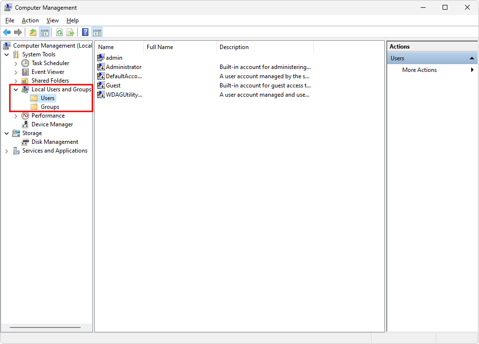
Task: Expand the Task Scheduler node
Action: [x=16, y=64]
